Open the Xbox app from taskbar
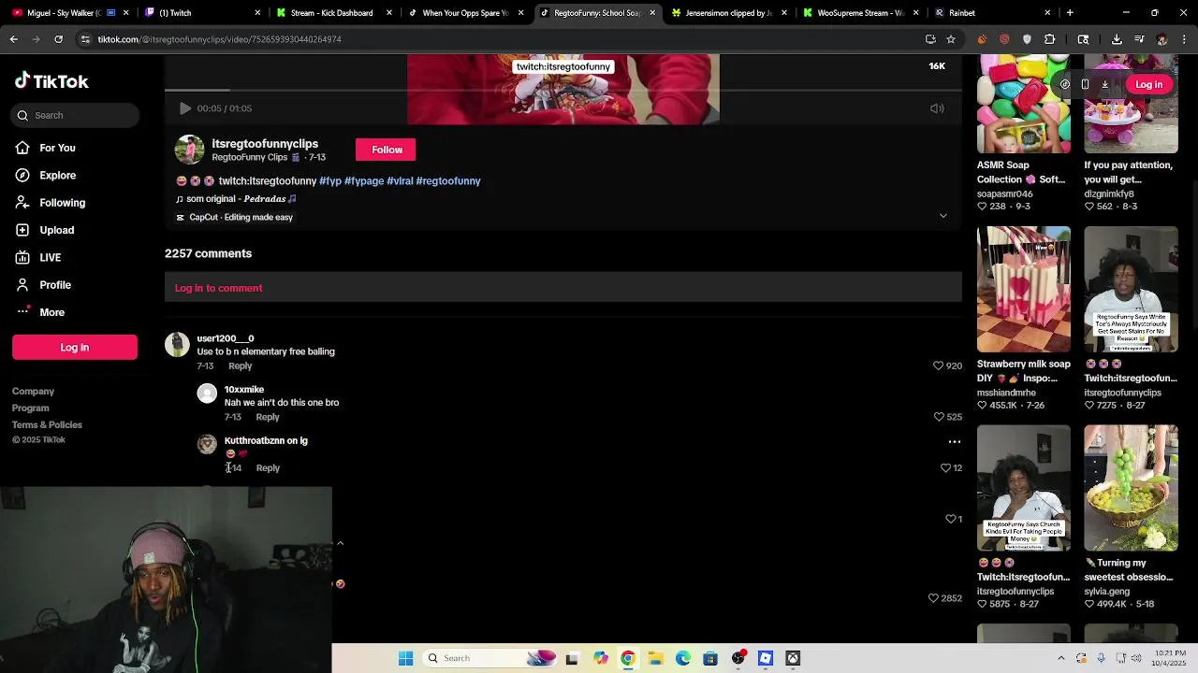 (793, 658)
